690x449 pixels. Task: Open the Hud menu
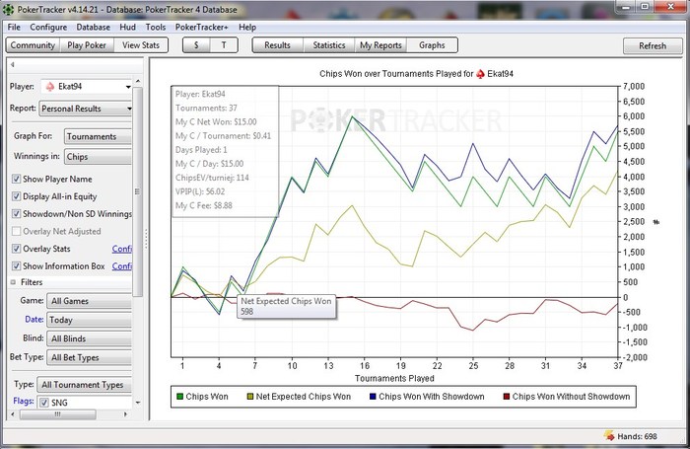coord(127,28)
